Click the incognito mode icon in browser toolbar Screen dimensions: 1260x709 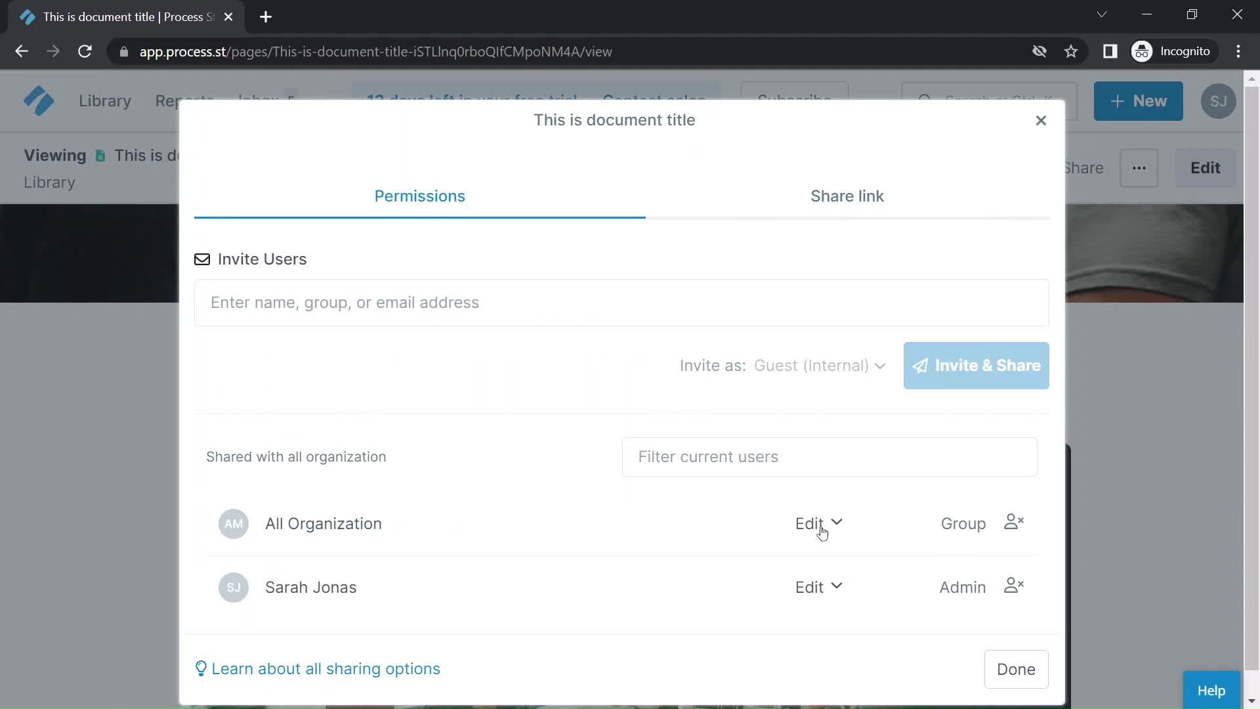pyautogui.click(x=1143, y=52)
